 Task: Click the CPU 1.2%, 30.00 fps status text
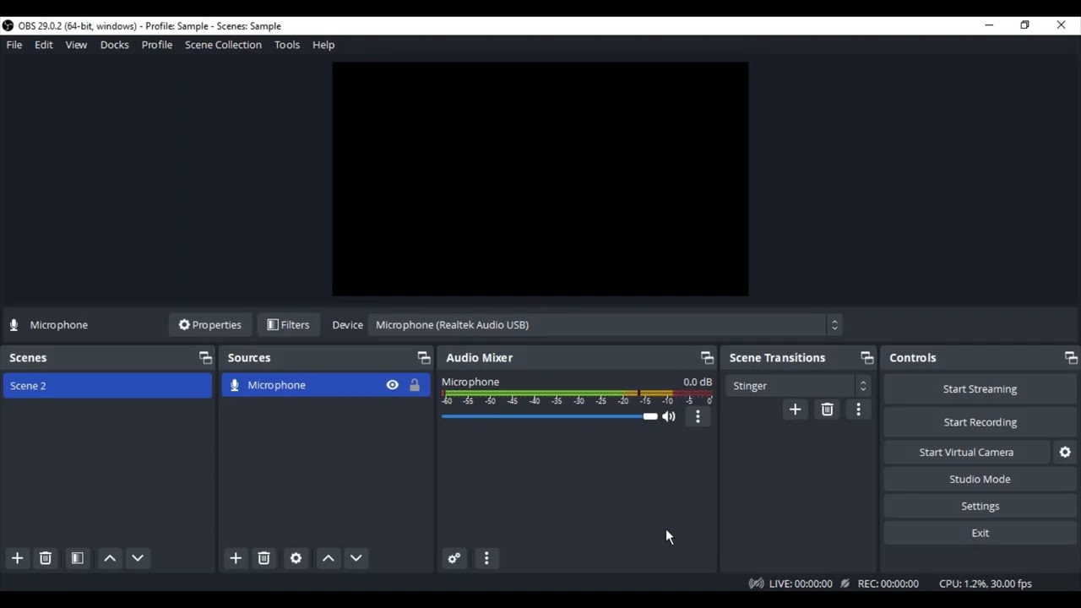click(x=986, y=584)
